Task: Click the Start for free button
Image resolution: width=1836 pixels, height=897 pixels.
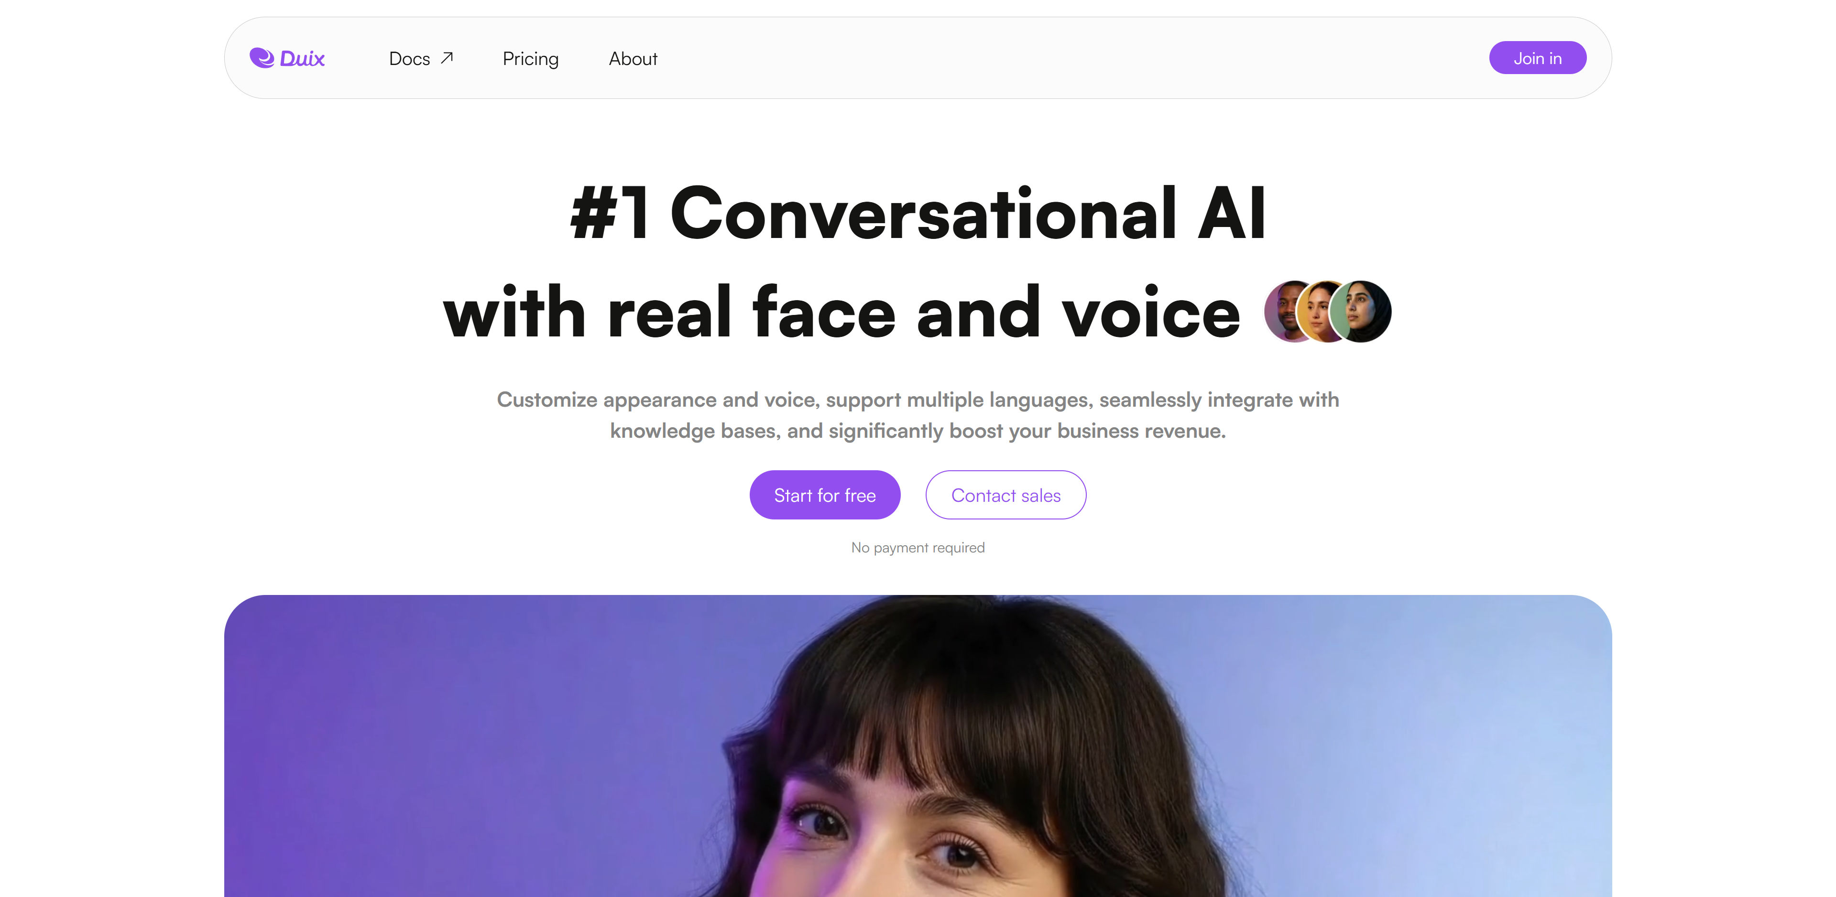Action: click(x=825, y=495)
